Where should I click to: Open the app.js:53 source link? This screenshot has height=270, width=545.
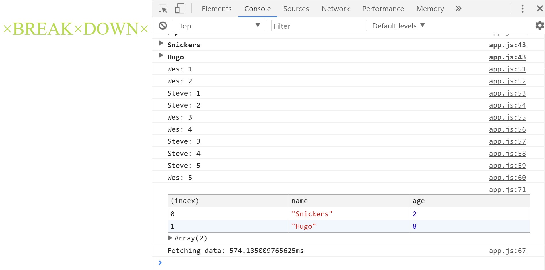tap(507, 93)
